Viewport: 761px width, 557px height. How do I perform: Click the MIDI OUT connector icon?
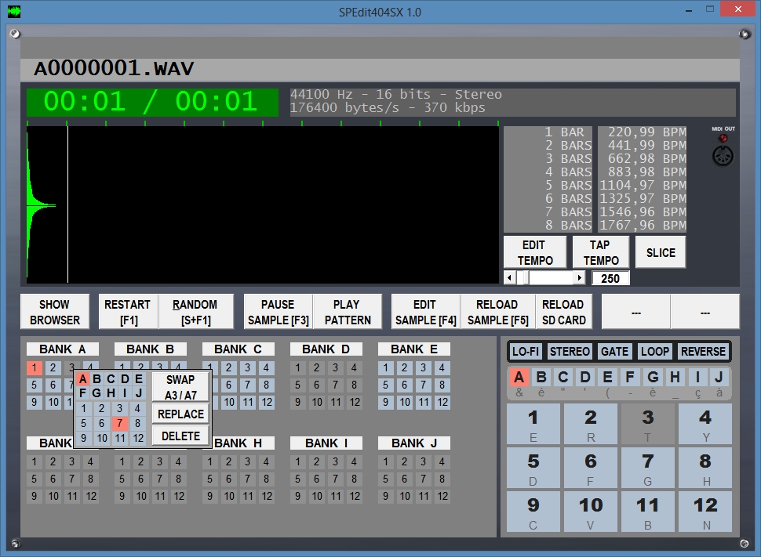click(723, 157)
